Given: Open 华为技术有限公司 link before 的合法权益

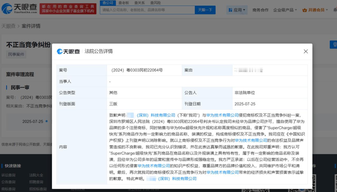Looking at the screenshot, I should pyautogui.click(x=251, y=140).
